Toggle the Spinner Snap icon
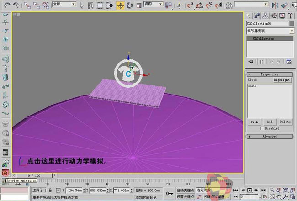The image size is (297, 201). click(218, 5)
